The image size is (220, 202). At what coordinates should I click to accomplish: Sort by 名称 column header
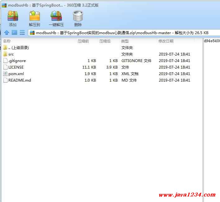pos(7,41)
